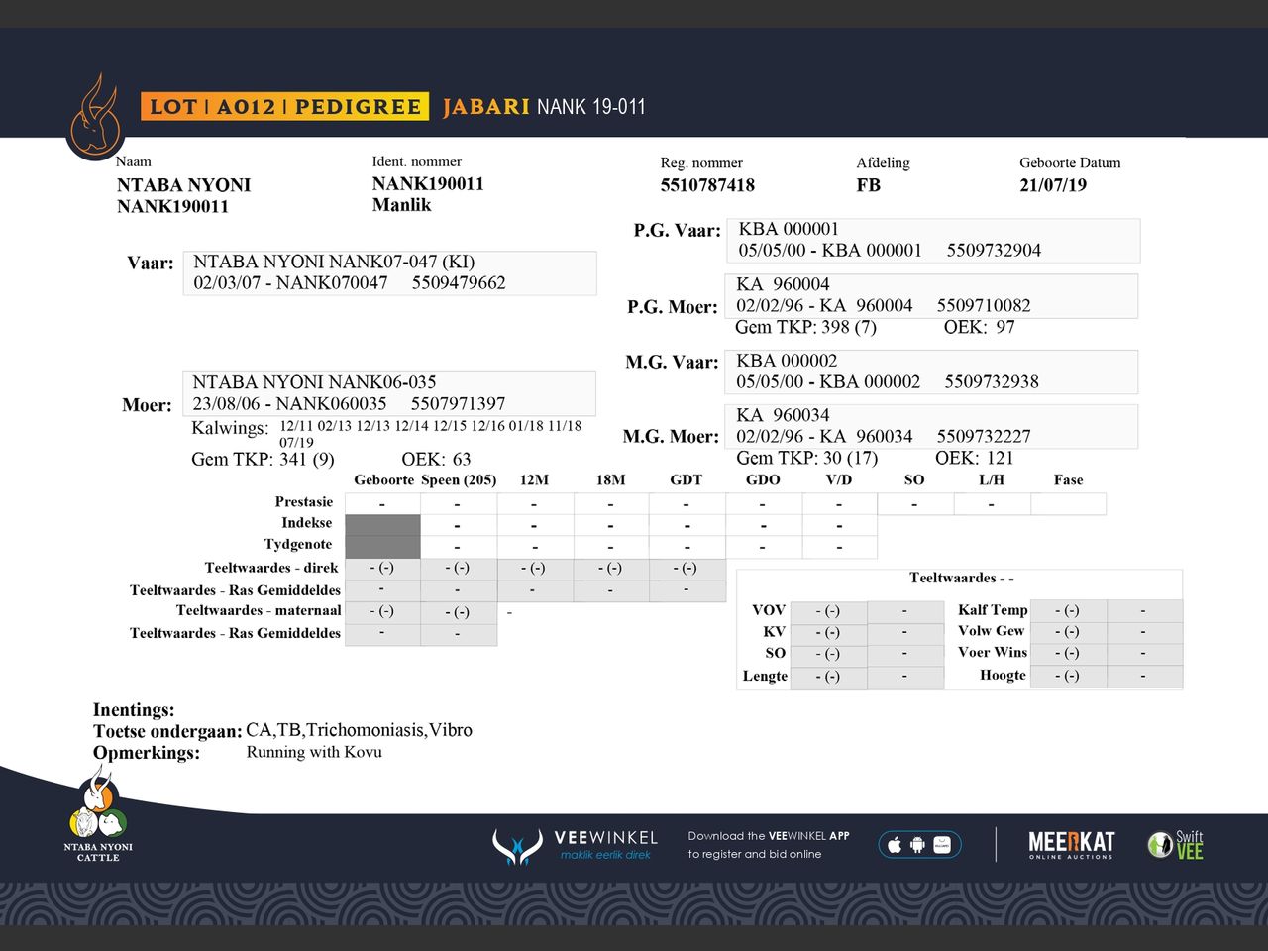
Task: Click the Huawei AppGallery icon
Action: (x=942, y=845)
